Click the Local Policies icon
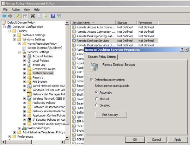The width and height of the screenshot is (190, 145). (29, 61)
